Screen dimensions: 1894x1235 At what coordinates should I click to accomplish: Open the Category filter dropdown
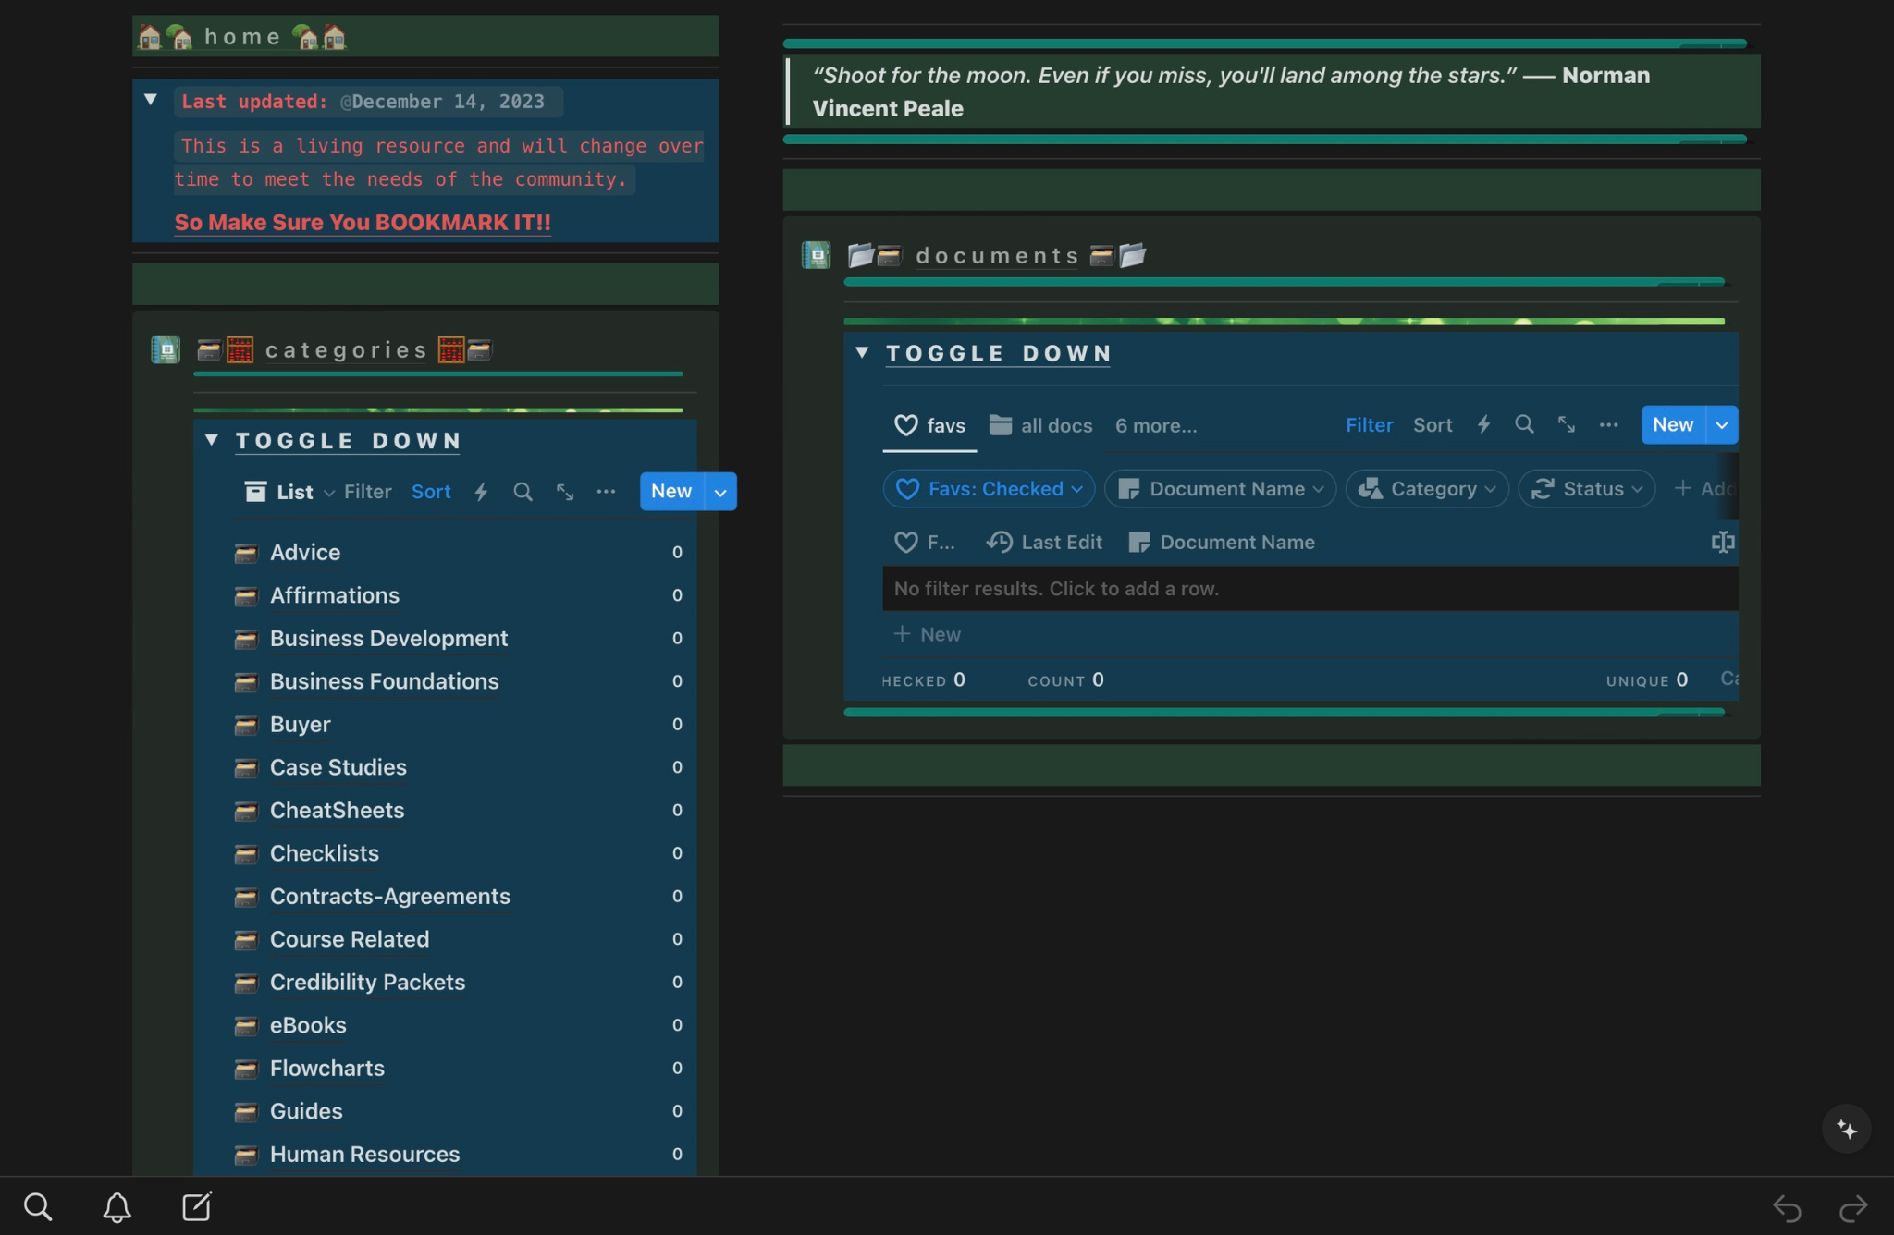tap(1427, 489)
